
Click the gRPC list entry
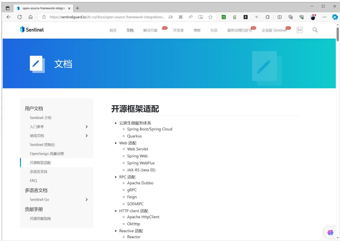tap(132, 190)
